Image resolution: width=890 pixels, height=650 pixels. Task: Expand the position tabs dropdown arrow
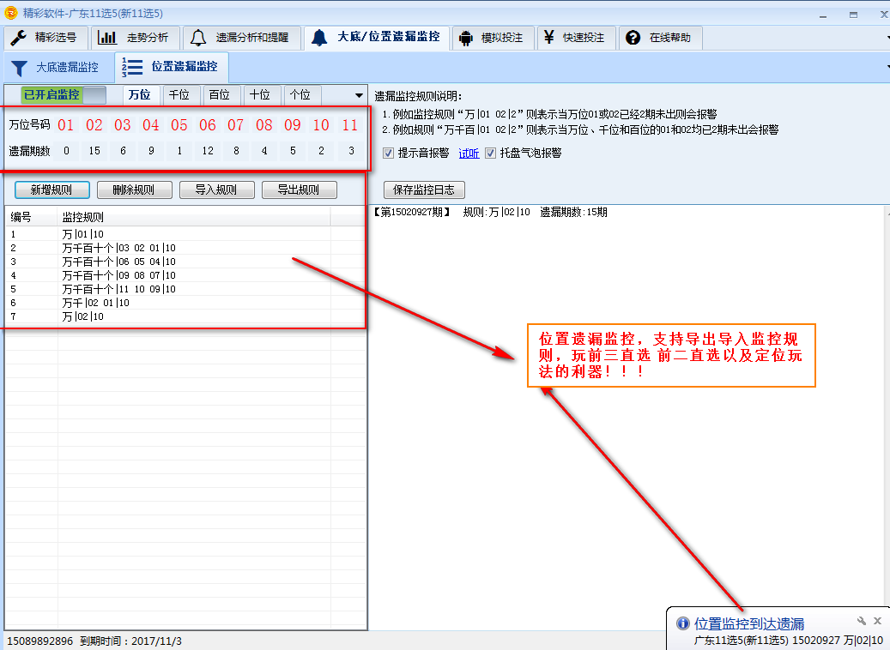[359, 95]
